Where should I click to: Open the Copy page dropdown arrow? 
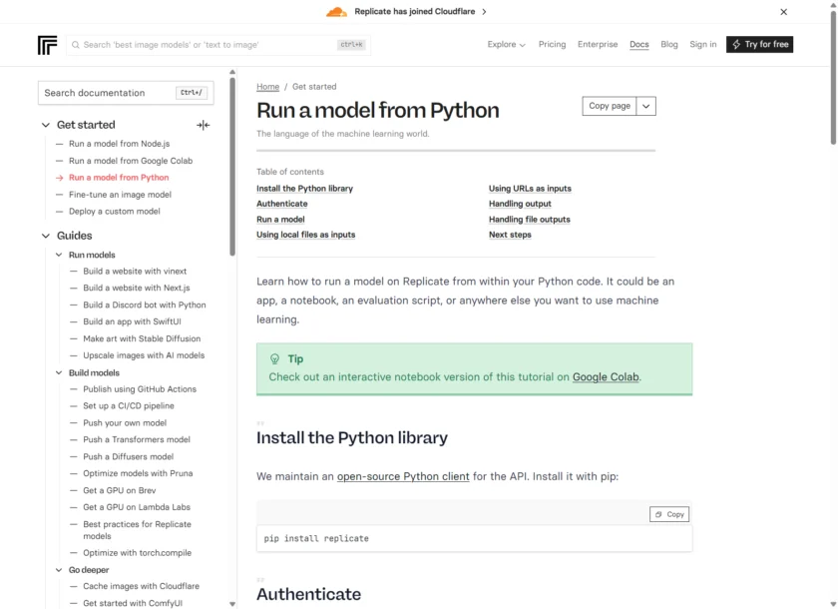coord(644,106)
